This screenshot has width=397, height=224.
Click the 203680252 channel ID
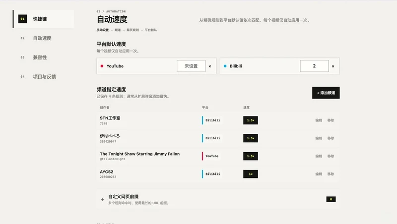click(x=108, y=177)
